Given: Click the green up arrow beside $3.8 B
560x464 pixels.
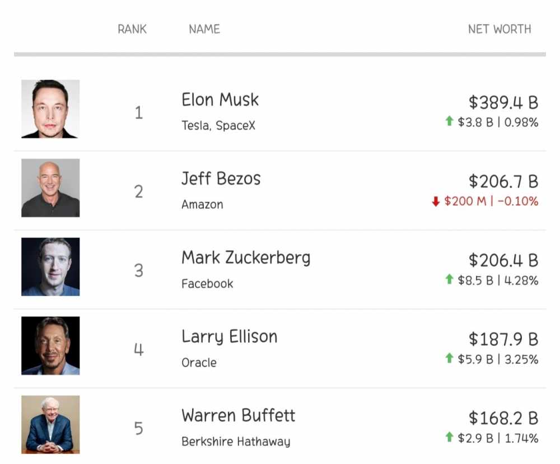Looking at the screenshot, I should pyautogui.click(x=449, y=121).
